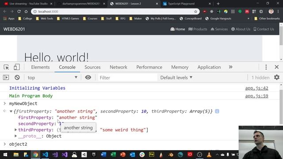Open VLC cone icon on taskbar
The width and height of the screenshot is (283, 159).
point(209,155)
